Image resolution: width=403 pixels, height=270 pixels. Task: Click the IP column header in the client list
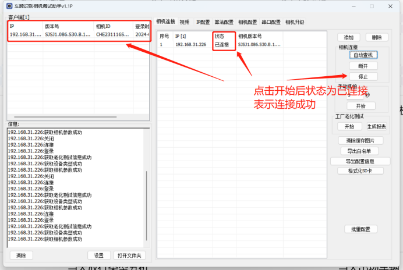[25, 26]
